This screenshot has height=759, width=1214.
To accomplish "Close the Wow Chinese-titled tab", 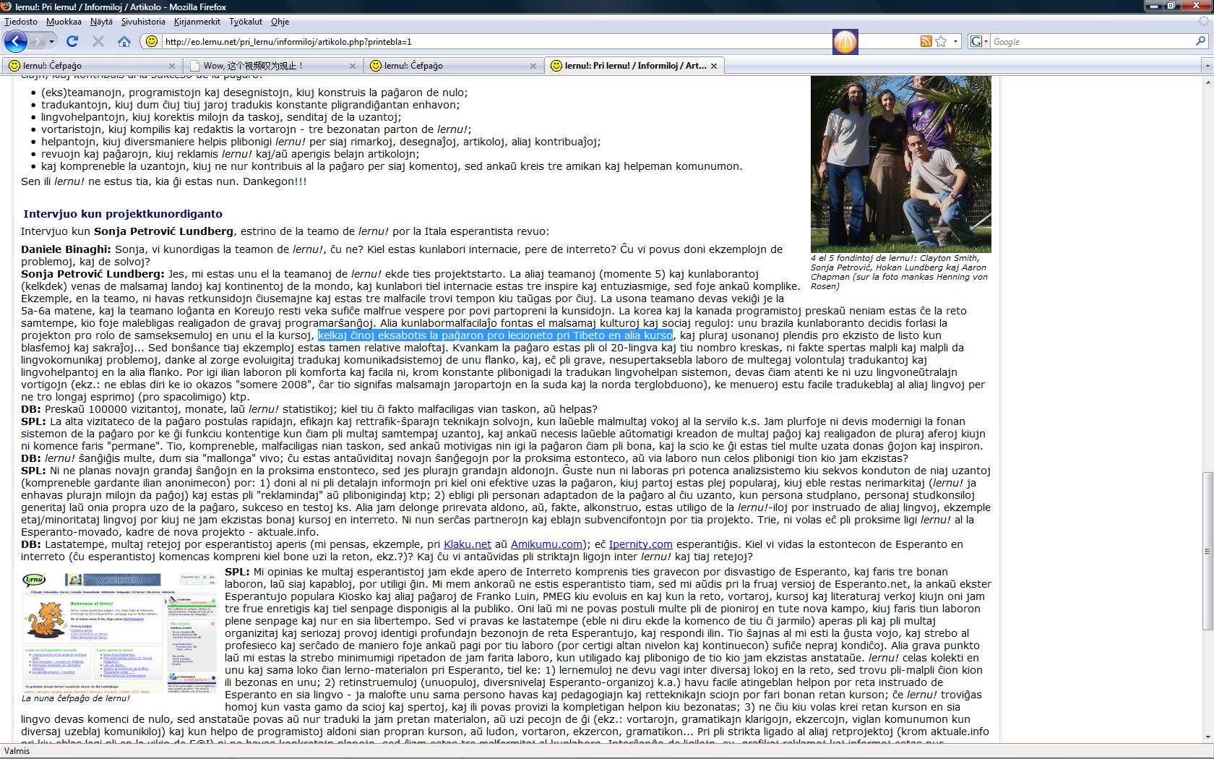I will (x=353, y=66).
